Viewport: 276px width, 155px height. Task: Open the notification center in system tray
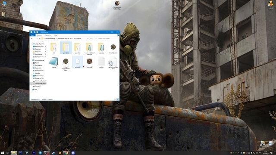[x=271, y=153]
